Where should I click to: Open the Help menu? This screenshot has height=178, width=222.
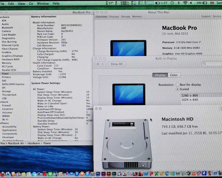tap(56, 3)
